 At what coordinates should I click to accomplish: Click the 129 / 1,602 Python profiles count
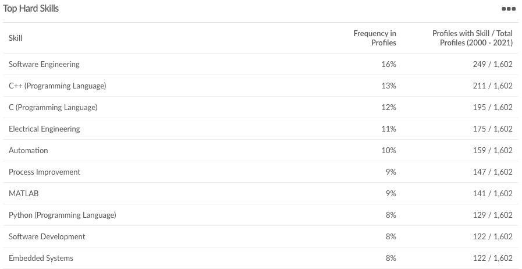(x=492, y=215)
